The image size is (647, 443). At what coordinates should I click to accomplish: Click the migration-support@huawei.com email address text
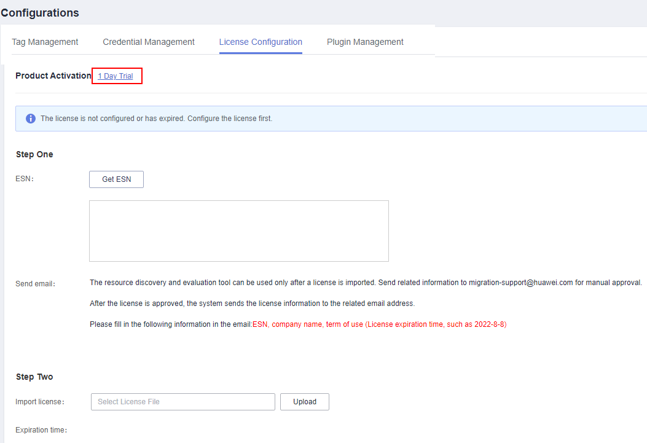point(520,283)
